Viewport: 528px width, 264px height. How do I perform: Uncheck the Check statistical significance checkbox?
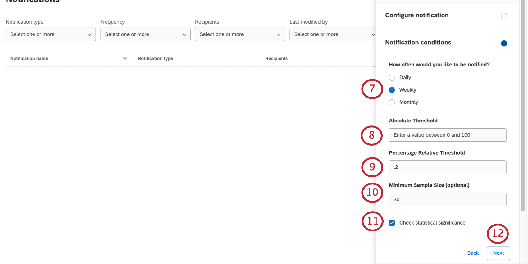392,223
